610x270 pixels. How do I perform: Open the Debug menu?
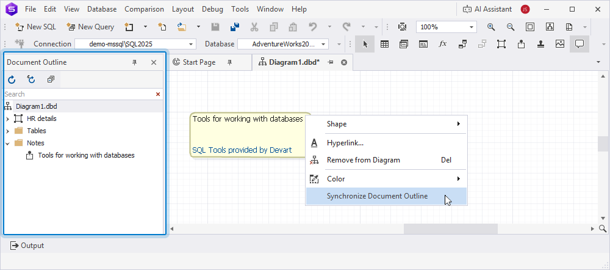tap(213, 9)
